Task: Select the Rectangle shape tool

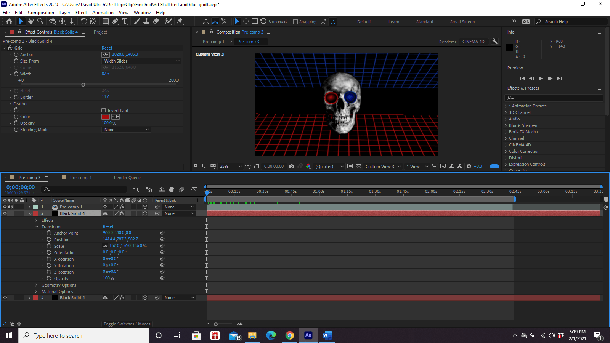Action: [x=106, y=21]
